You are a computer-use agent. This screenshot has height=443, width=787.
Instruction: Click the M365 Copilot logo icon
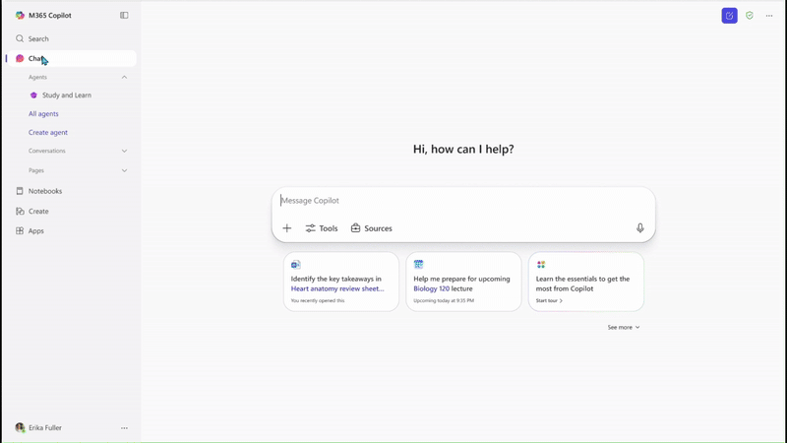click(20, 16)
